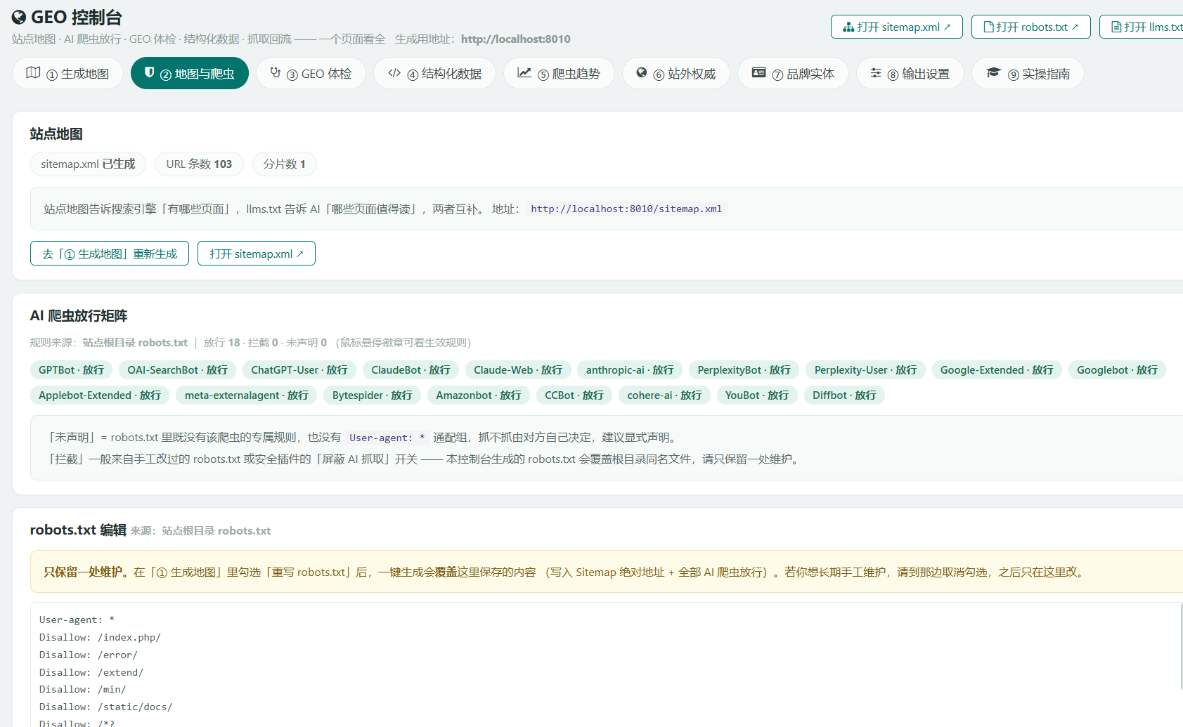Click the sitemap URL http://localhost:8010/sitemap.xml
Image resolution: width=1183 pixels, height=727 pixels.
pyautogui.click(x=626, y=209)
